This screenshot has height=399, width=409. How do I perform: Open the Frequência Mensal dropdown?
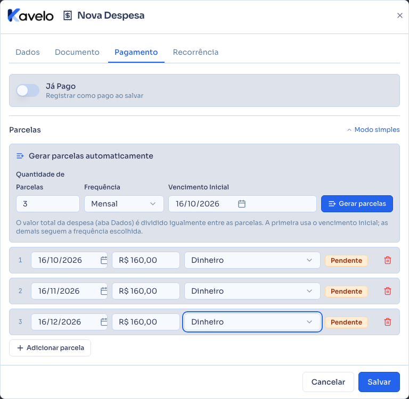coord(124,204)
